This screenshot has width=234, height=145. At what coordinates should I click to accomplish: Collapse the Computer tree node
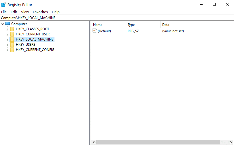click(3, 24)
